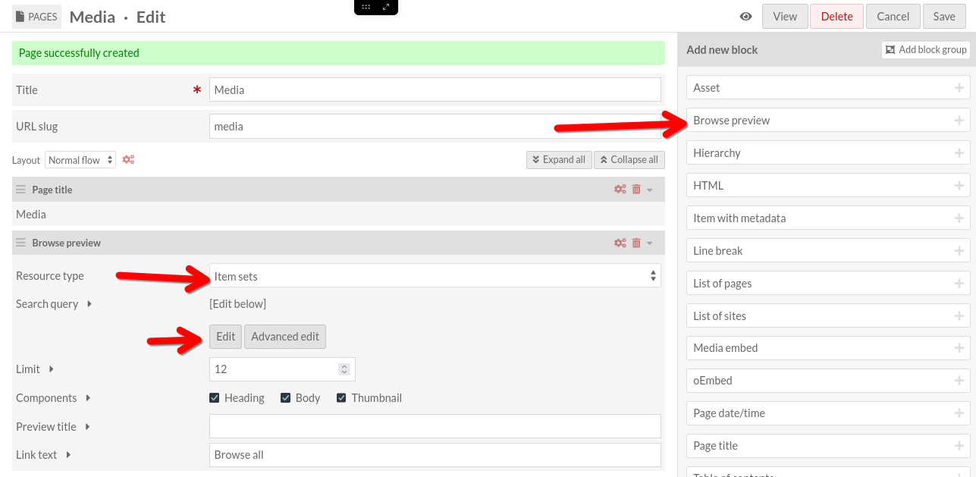Focus the Preview title input field
This screenshot has width=976, height=477.
point(435,426)
